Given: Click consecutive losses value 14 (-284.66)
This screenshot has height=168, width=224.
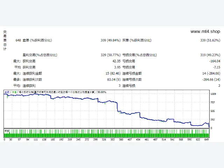Looking at the screenshot, I should tap(211, 73).
